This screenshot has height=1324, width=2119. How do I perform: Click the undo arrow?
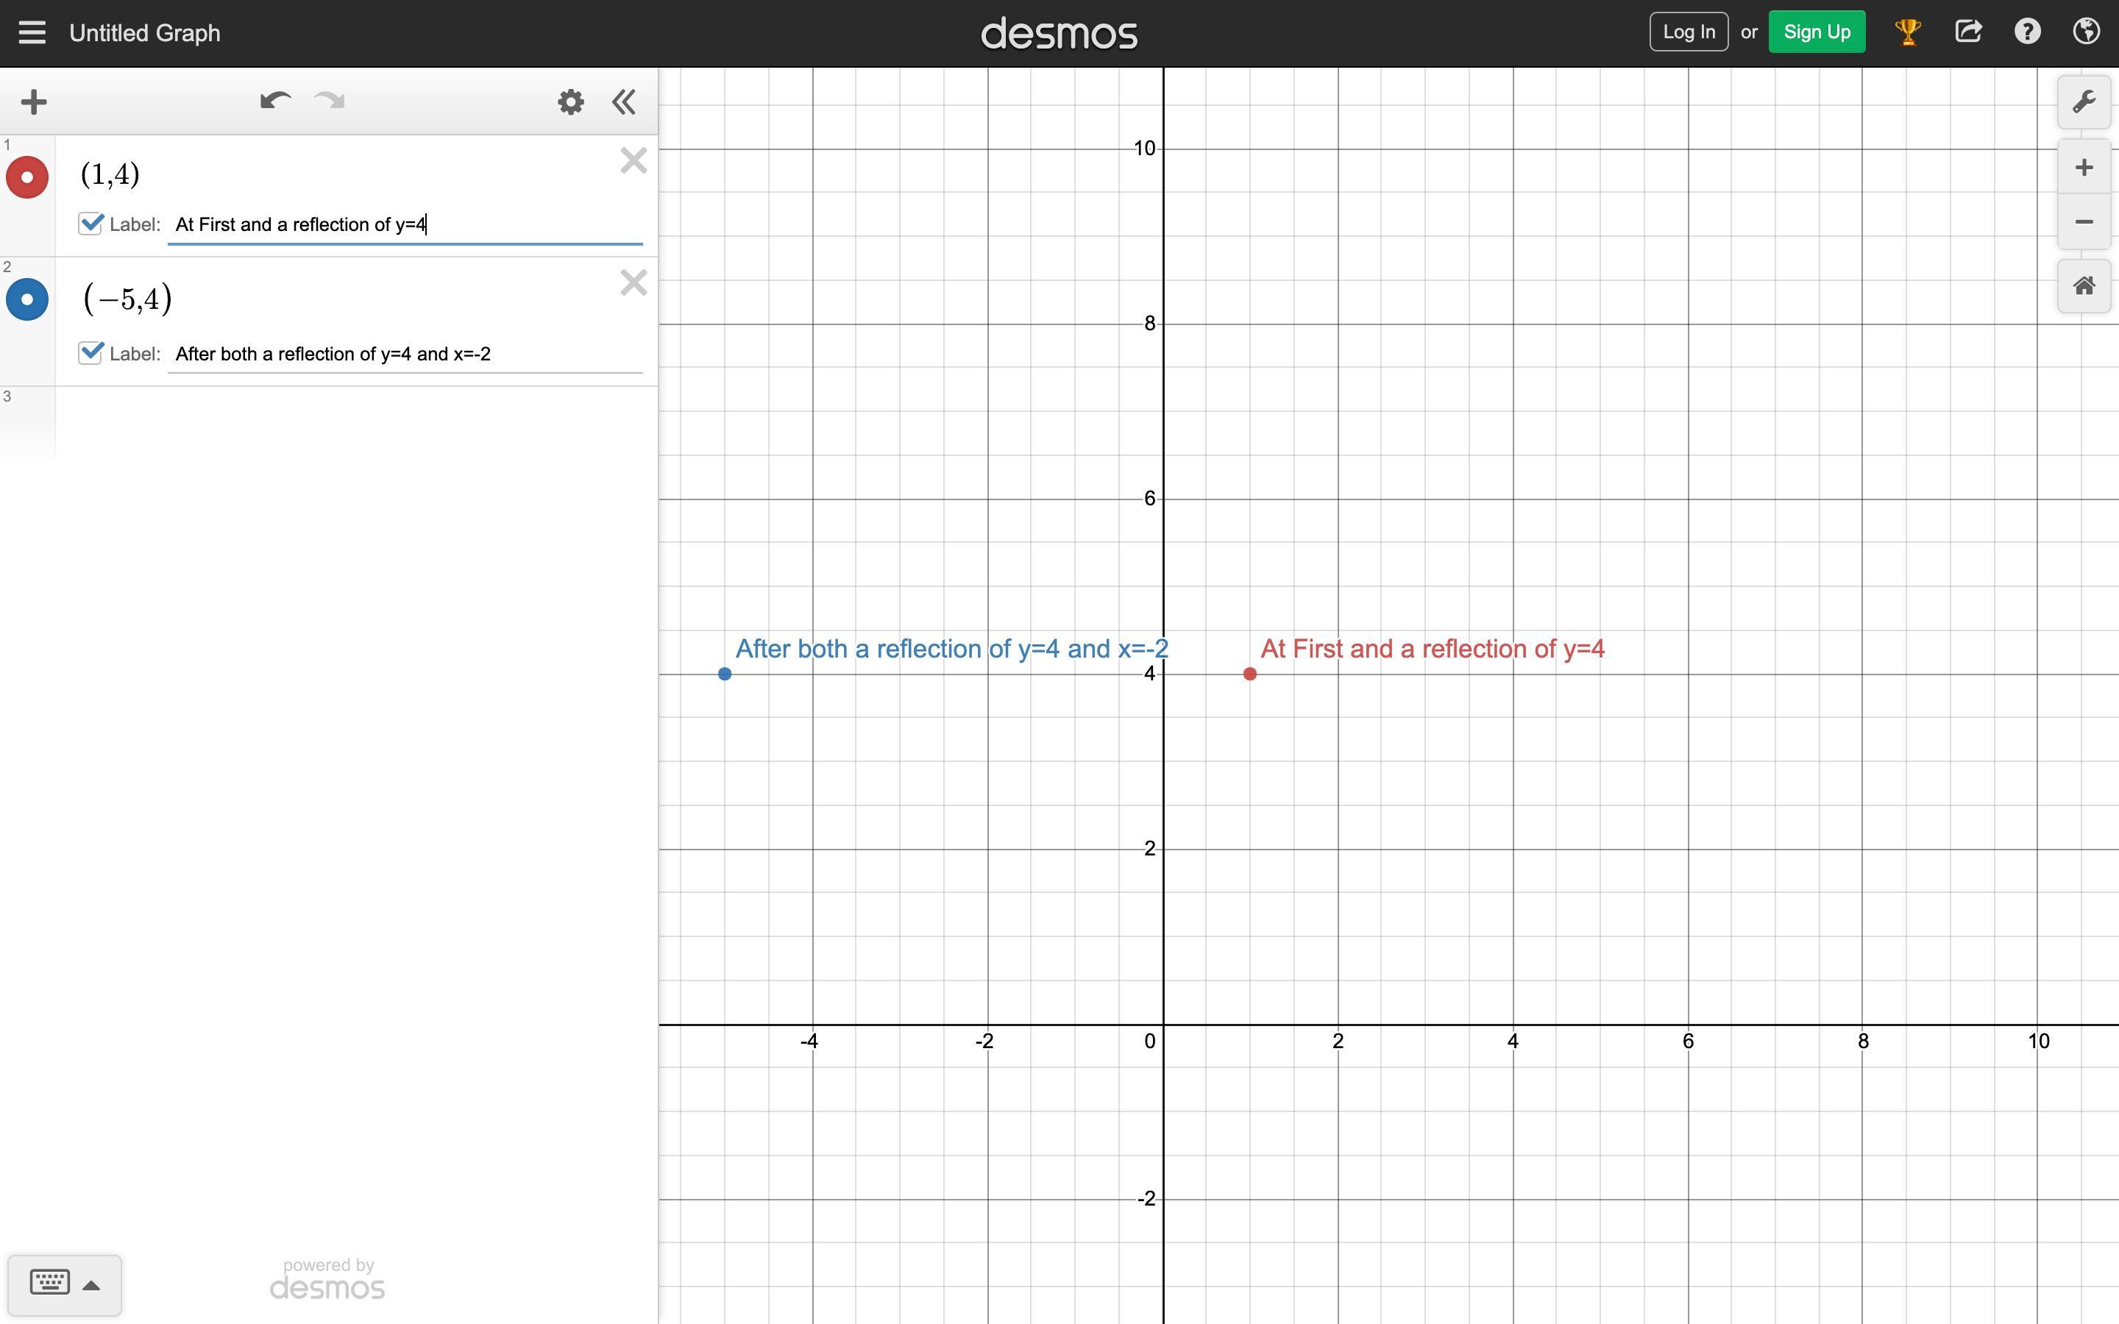[275, 102]
